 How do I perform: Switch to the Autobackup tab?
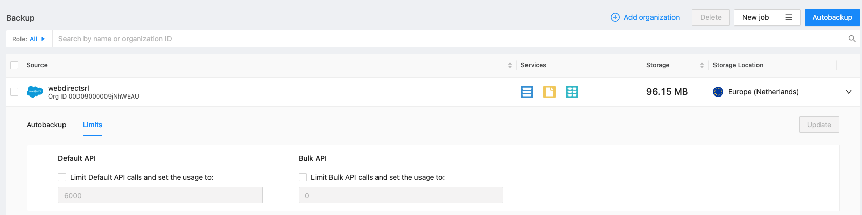47,125
